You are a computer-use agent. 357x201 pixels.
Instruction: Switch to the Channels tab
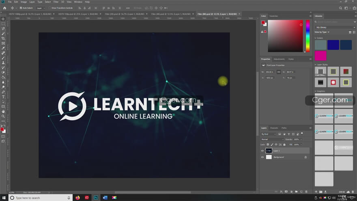coord(274,128)
